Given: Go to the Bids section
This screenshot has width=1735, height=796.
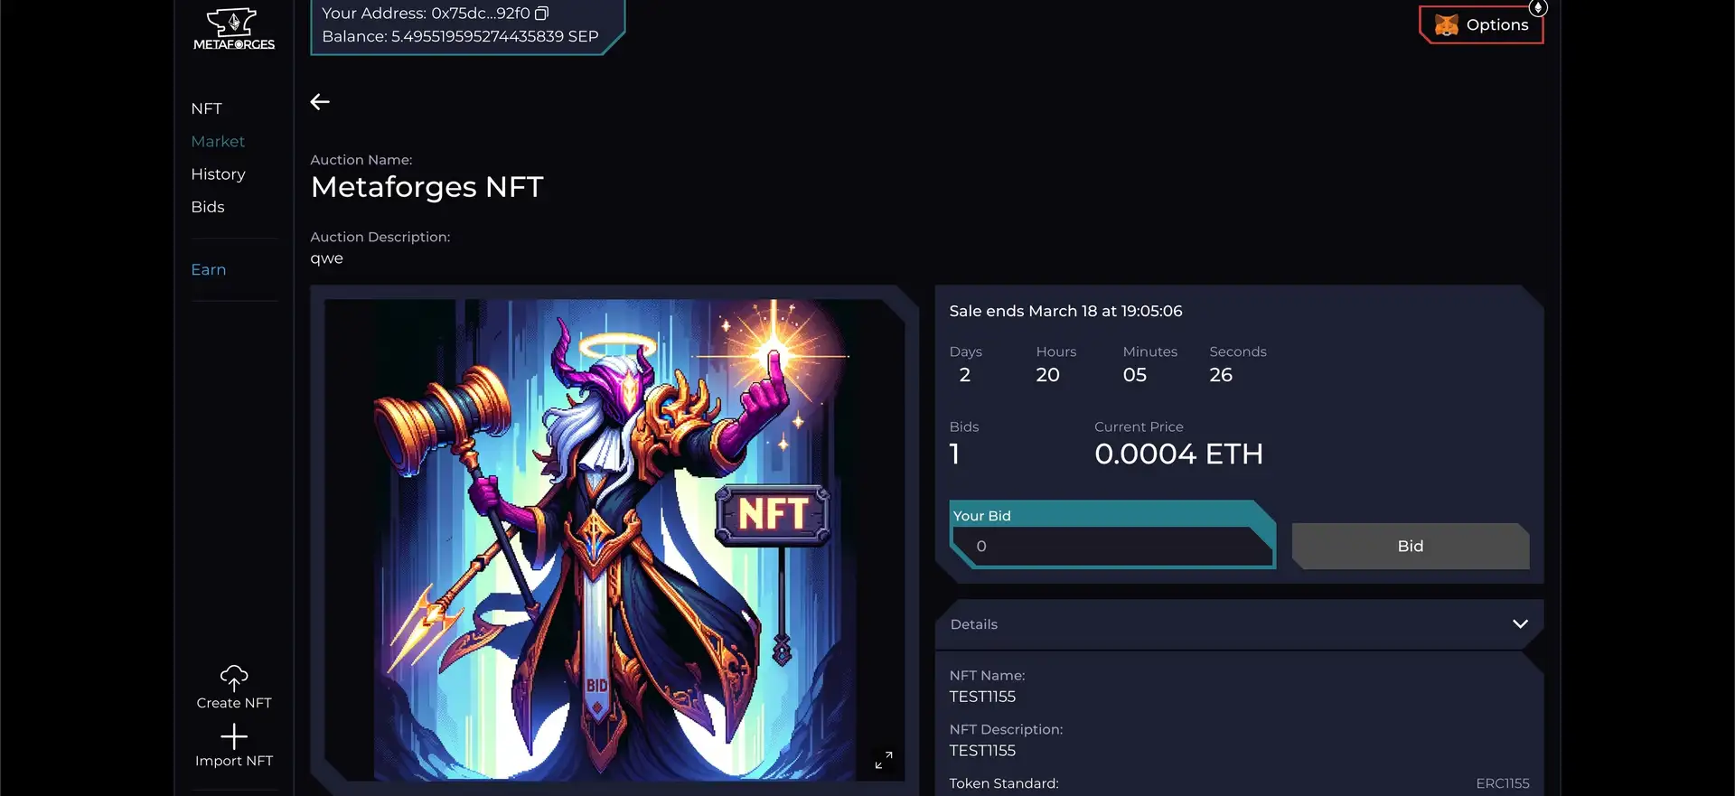Looking at the screenshot, I should (208, 207).
